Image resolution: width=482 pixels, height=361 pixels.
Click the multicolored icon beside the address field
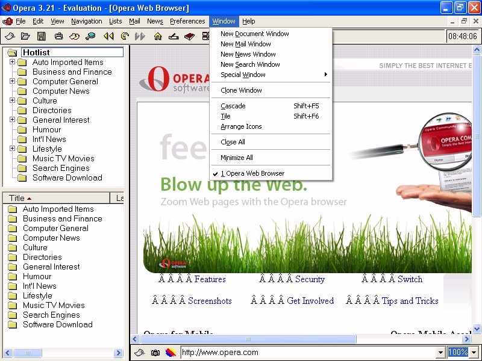[x=171, y=353]
